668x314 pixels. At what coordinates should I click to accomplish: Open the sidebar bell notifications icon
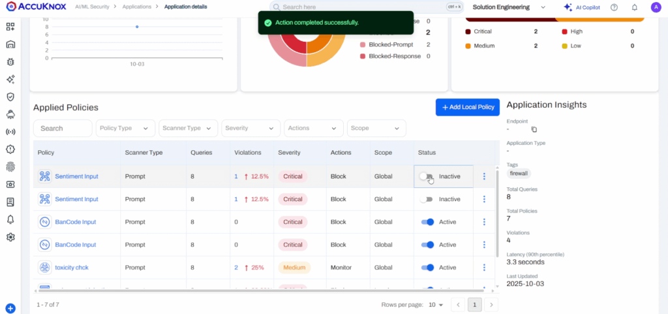click(10, 219)
